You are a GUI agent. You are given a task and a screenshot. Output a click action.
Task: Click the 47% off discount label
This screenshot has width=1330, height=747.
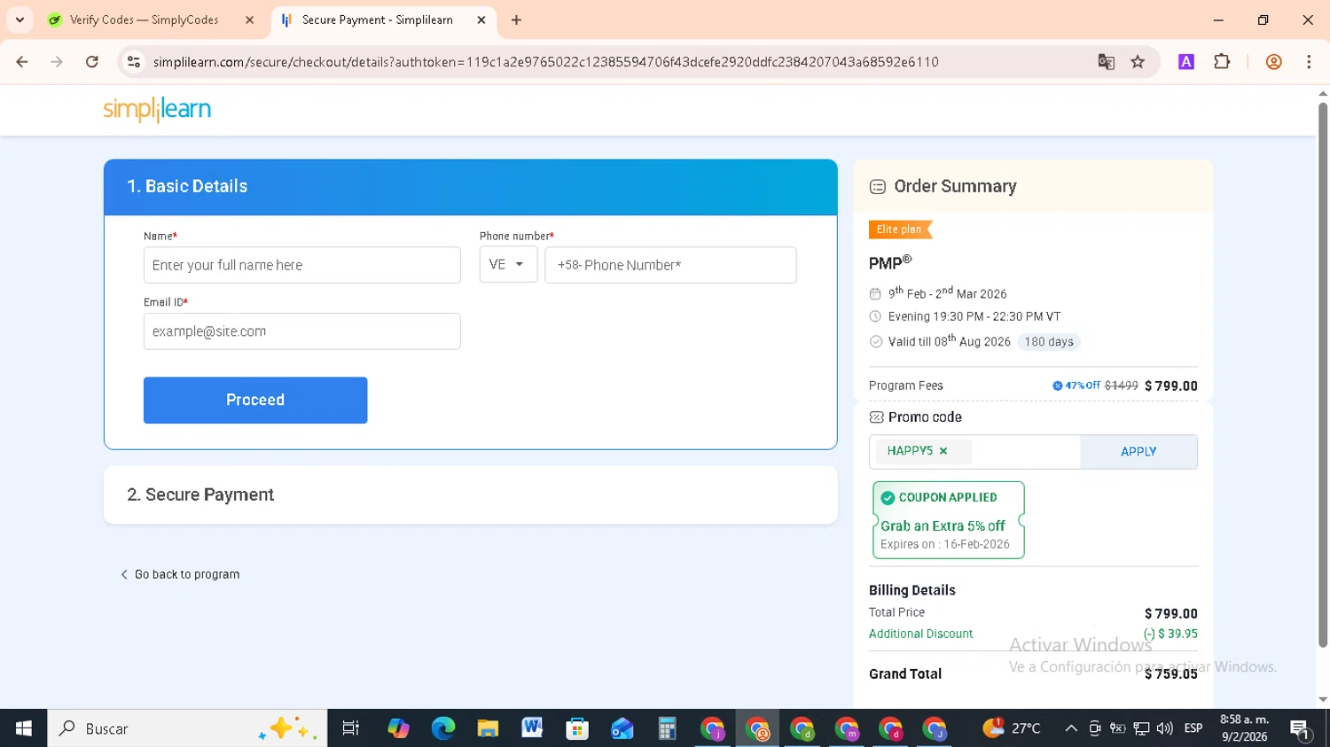[1076, 385]
